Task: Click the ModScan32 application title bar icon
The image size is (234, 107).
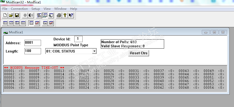Action: tap(3, 2)
